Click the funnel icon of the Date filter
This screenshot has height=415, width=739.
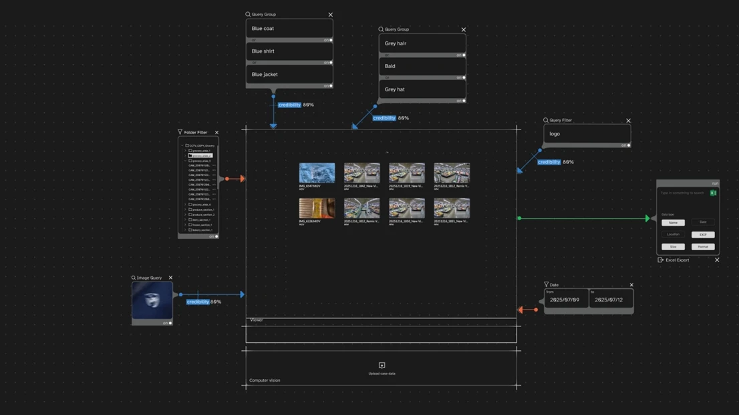(546, 284)
